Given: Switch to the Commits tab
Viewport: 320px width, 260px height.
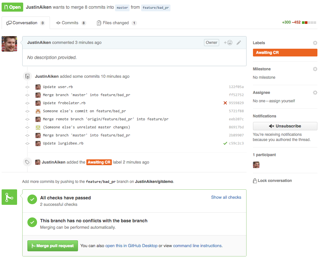Looking at the screenshot, I should [x=71, y=23].
